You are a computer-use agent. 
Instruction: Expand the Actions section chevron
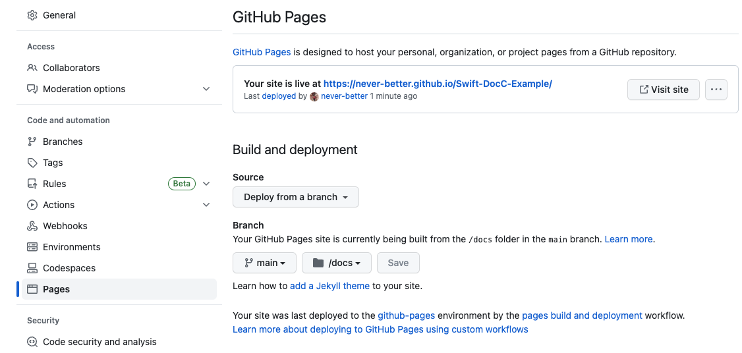(x=206, y=205)
